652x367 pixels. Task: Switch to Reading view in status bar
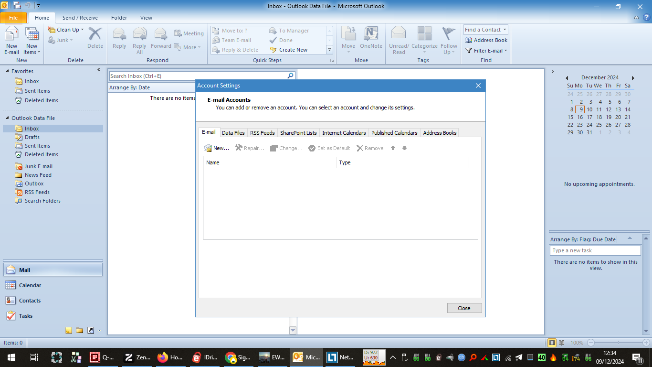point(562,343)
